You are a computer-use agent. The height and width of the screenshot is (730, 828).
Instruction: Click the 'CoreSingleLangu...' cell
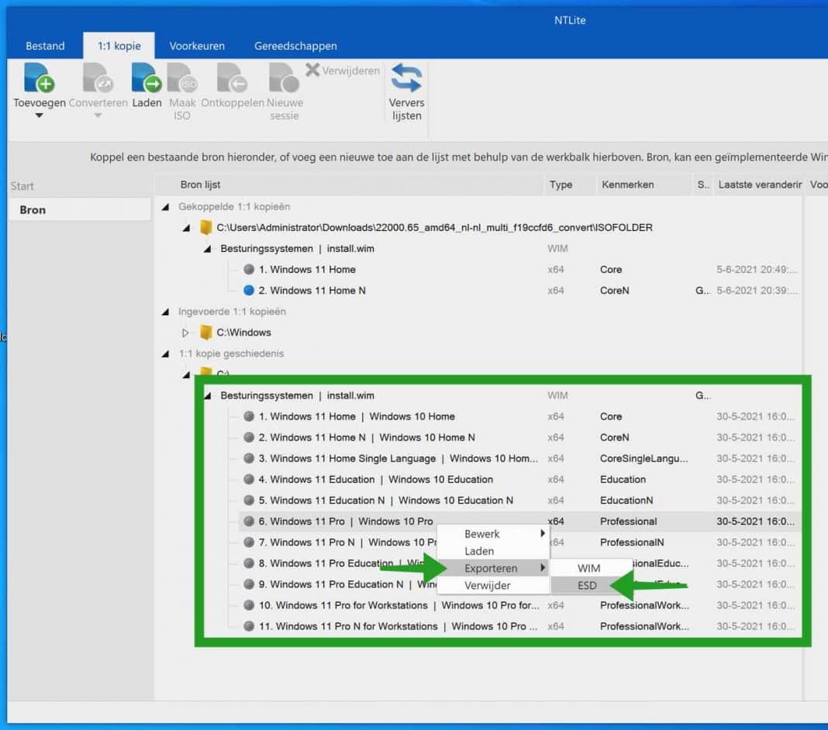[643, 458]
